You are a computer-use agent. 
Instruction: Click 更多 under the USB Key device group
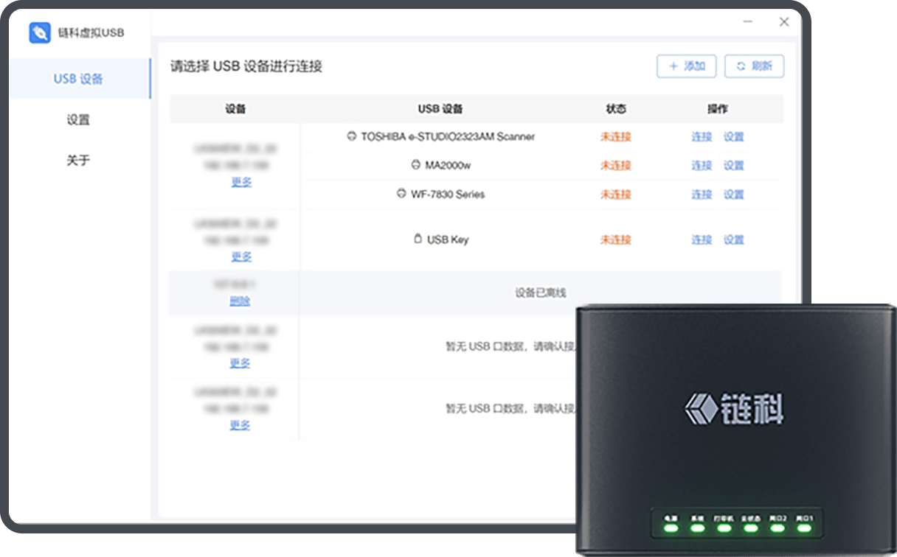coord(241,256)
